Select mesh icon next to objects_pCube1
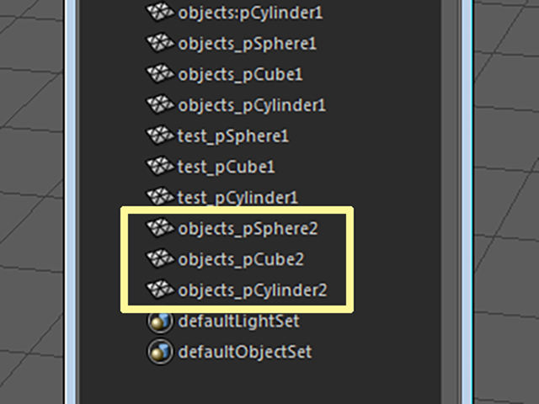 [x=160, y=74]
